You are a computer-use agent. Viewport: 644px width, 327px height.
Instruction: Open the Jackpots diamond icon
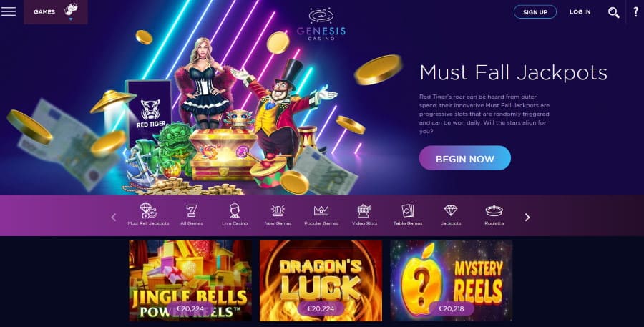tap(451, 211)
